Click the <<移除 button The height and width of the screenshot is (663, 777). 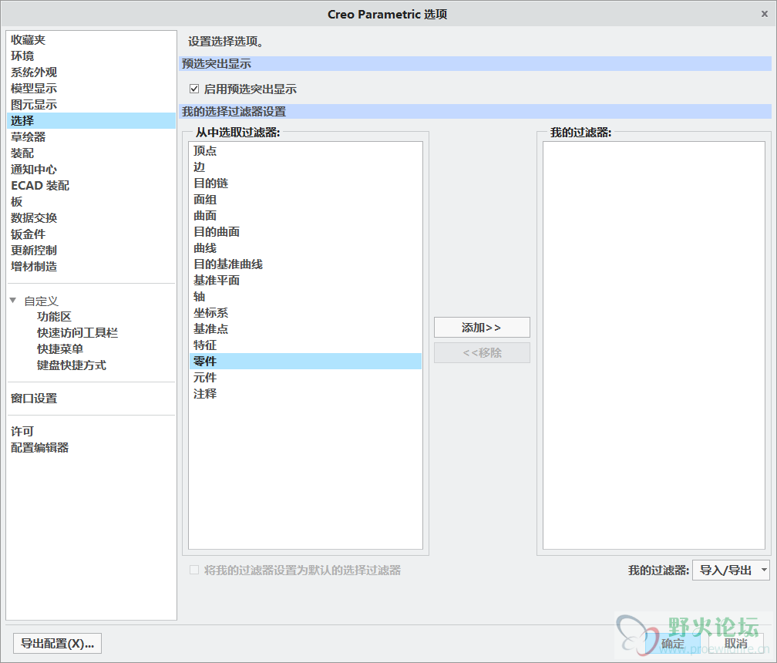click(482, 353)
